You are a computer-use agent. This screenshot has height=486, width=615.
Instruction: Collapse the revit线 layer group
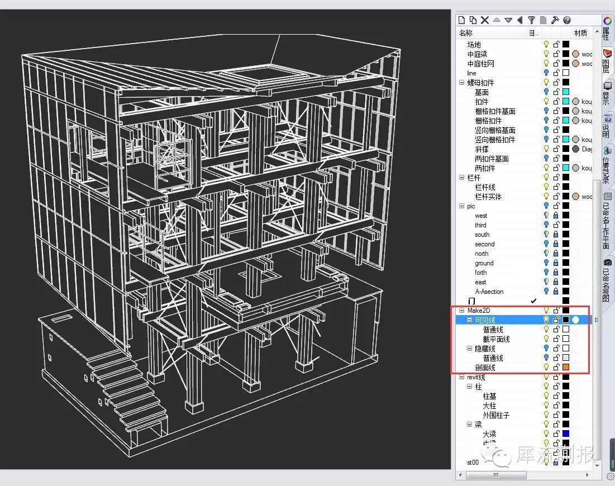tap(461, 377)
